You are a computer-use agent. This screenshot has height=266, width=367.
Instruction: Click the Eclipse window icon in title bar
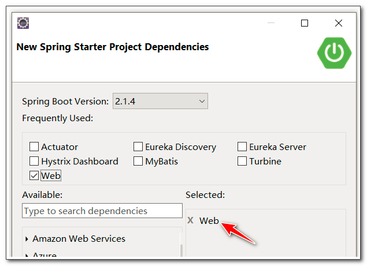coord(23,23)
